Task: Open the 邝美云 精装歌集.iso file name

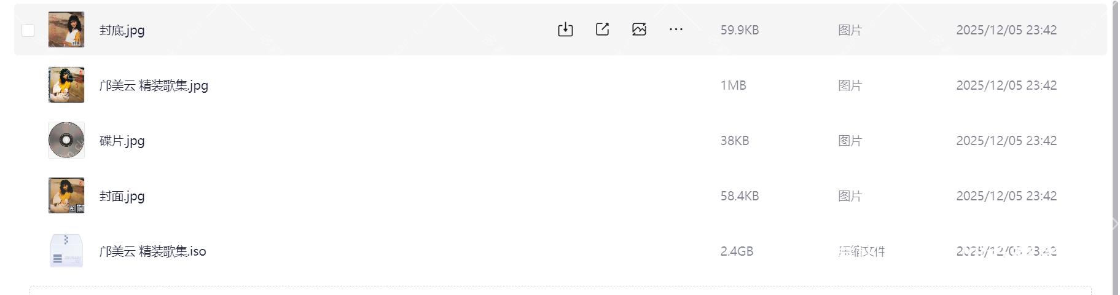Action: click(x=153, y=251)
